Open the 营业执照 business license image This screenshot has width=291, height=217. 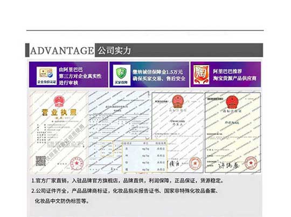click(58, 132)
